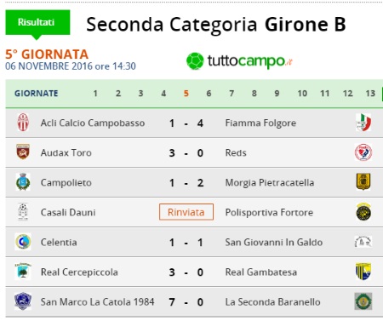Screen dimensions: 383x321
Task: Select giornata 1 in the row
Action: click(x=95, y=94)
